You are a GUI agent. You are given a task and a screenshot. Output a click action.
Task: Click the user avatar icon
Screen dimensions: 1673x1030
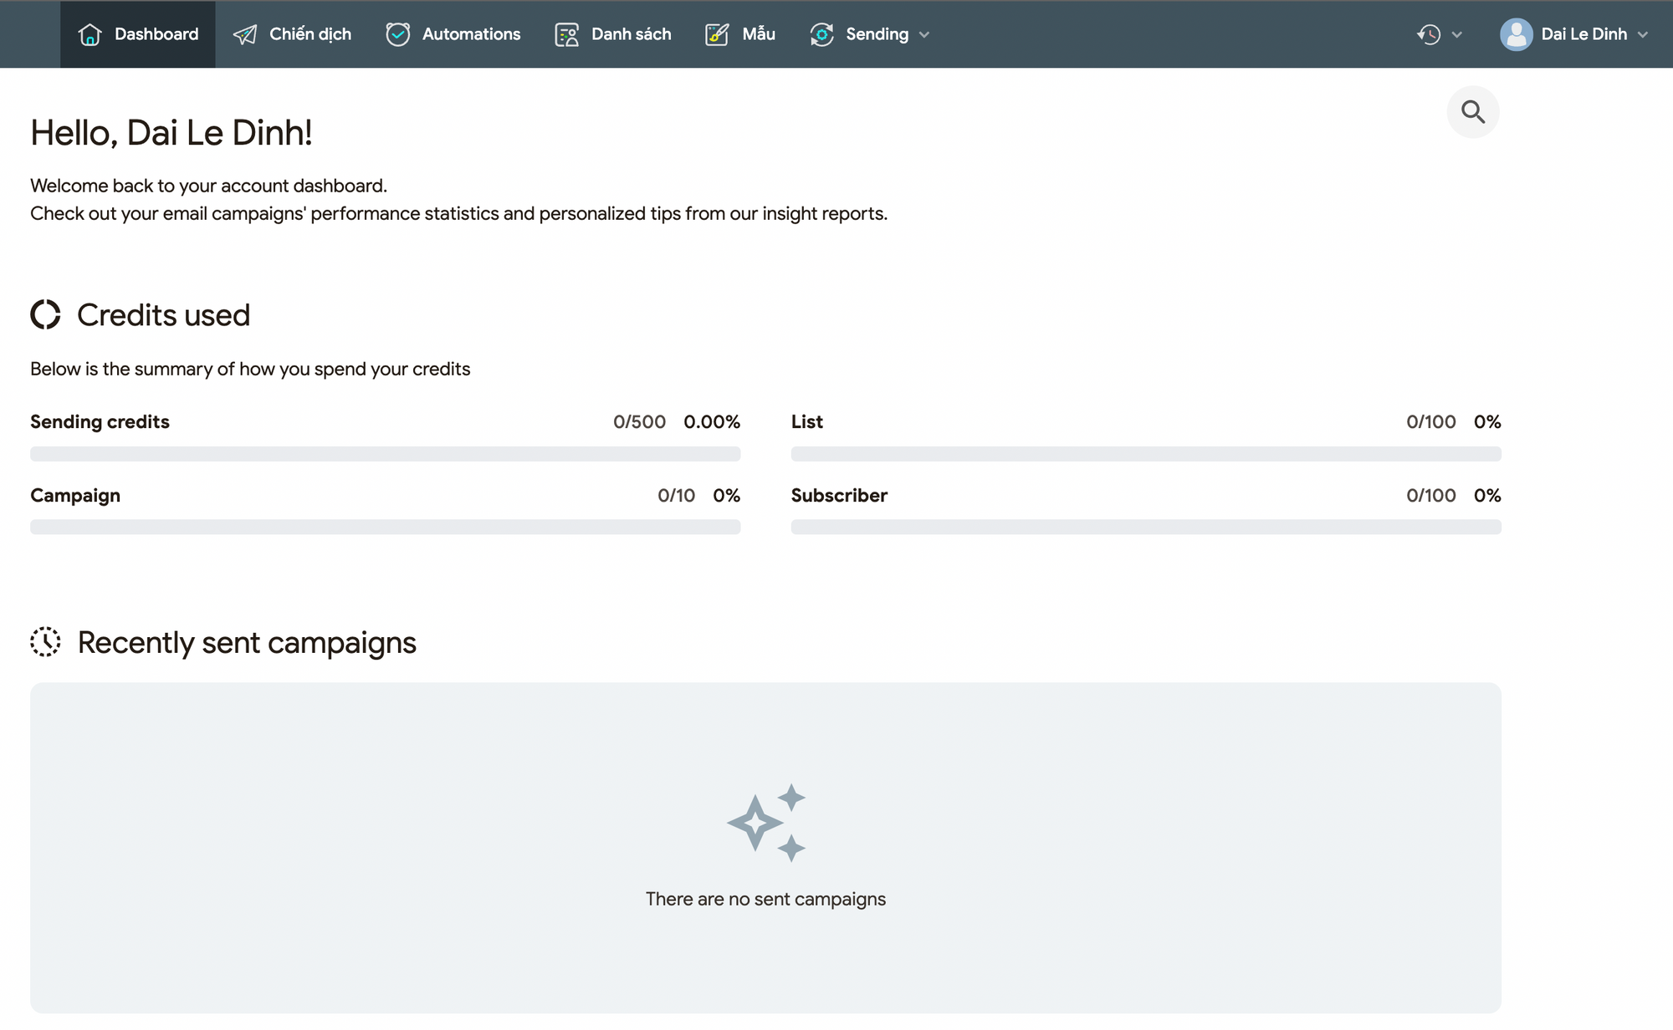(x=1516, y=34)
